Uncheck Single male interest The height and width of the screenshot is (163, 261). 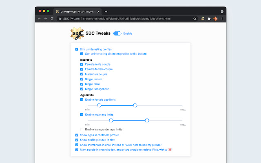click(x=82, y=84)
